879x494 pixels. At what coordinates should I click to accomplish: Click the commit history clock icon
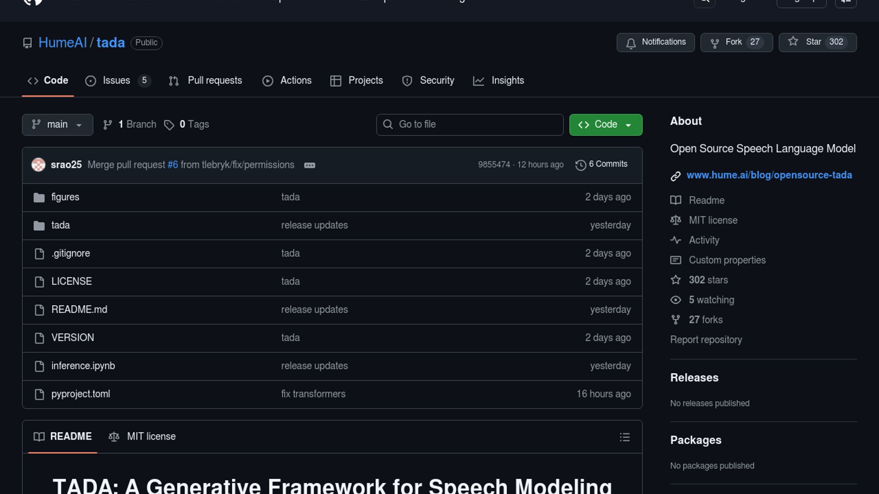pyautogui.click(x=581, y=165)
